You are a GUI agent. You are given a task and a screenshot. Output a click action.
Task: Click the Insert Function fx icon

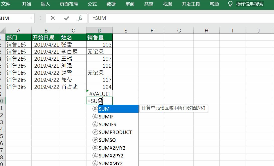click(80, 18)
